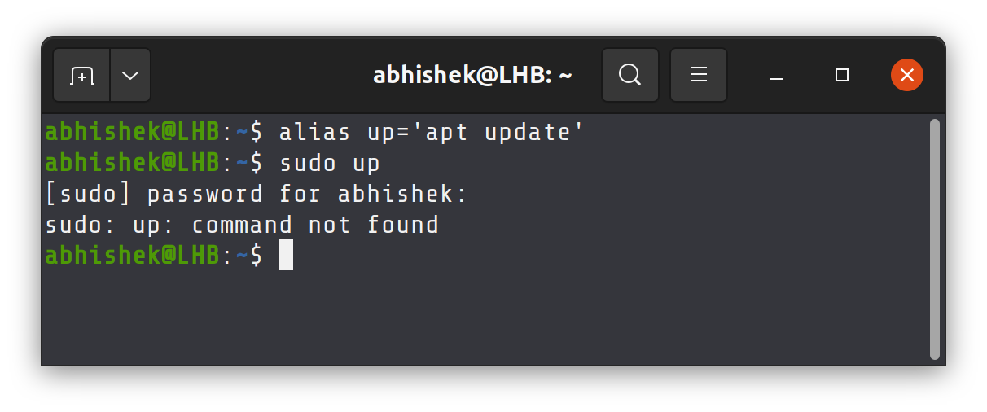Screen dimensions: 987x412
Task: Click the word alias in first command
Action: pyautogui.click(x=308, y=133)
